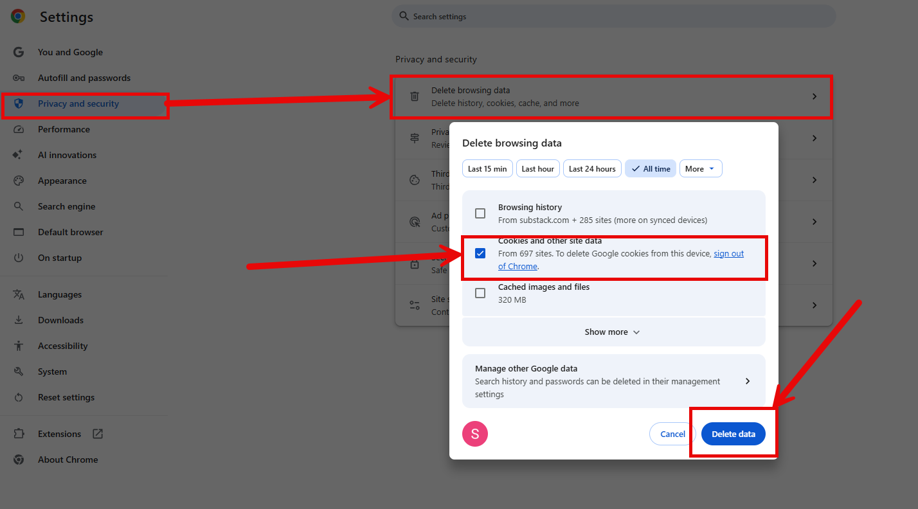Open the Languages settings page
Viewport: 918px width, 509px height.
[60, 294]
